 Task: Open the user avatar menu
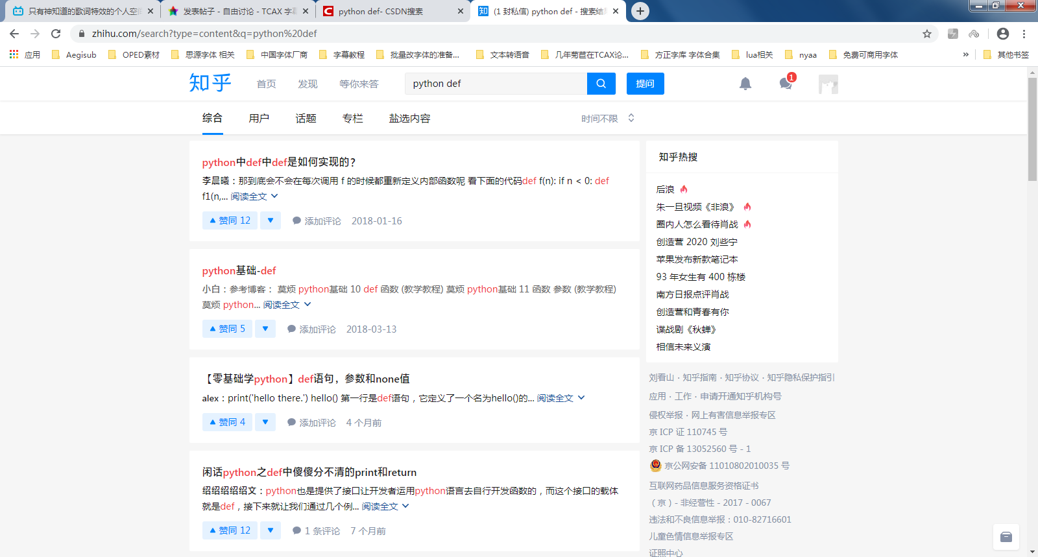[x=828, y=84]
